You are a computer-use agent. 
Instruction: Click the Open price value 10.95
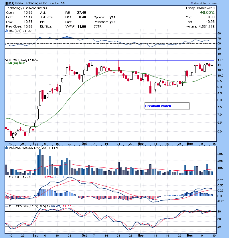coord(28,13)
